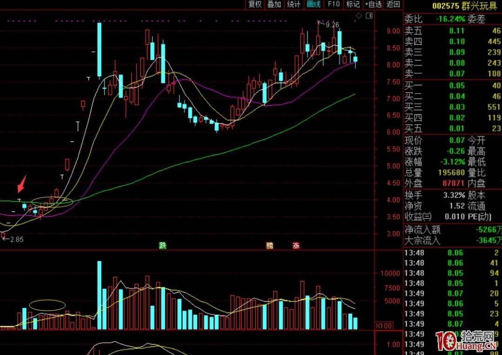Click the 净资 value 1.52
The height and width of the screenshot is (355, 502).
click(x=457, y=206)
